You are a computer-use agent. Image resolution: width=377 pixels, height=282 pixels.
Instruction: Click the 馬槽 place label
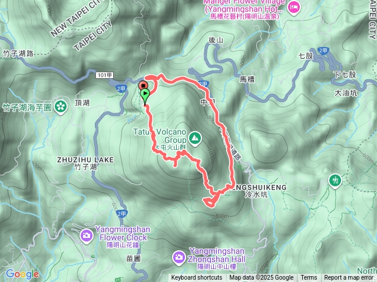coord(247,79)
